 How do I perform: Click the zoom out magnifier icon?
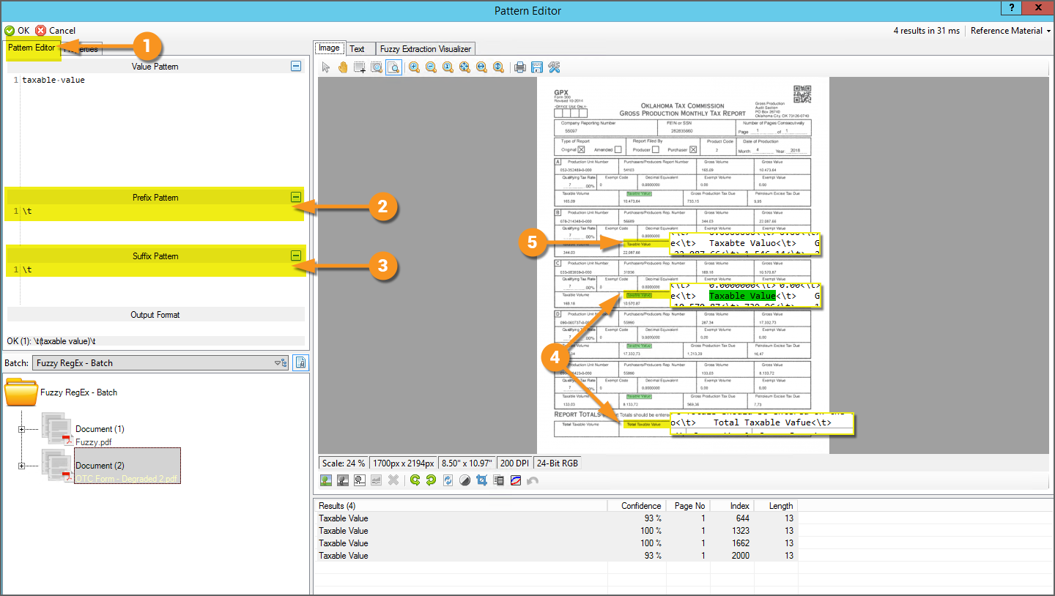click(x=431, y=67)
